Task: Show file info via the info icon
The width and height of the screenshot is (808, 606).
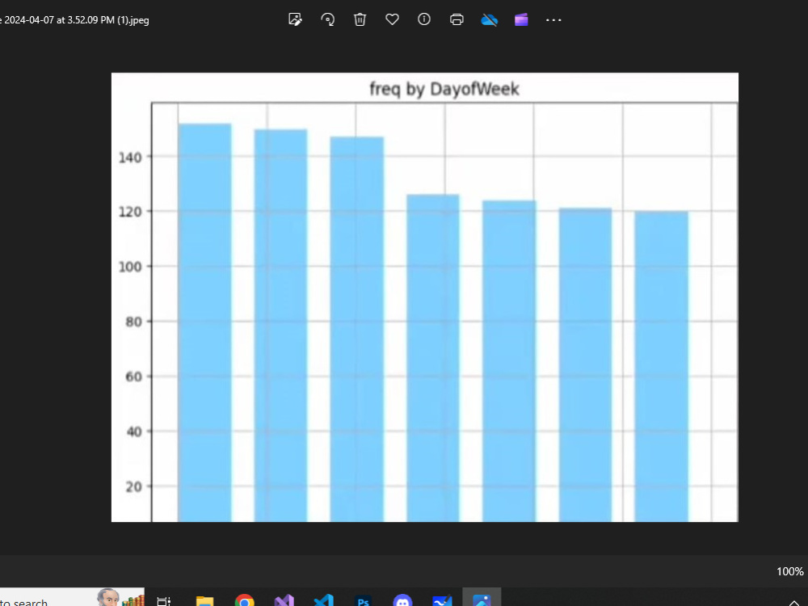Action: click(424, 19)
